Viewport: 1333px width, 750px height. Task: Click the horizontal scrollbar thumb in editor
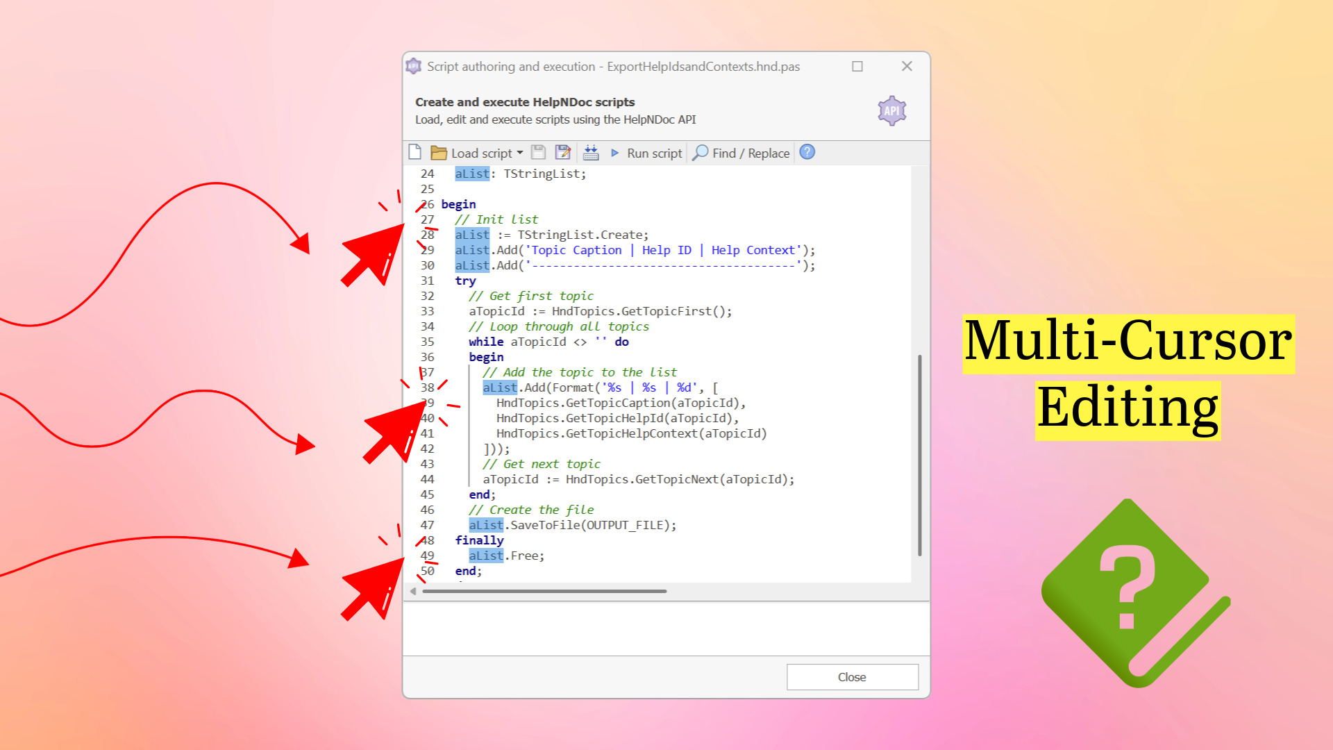coord(544,592)
